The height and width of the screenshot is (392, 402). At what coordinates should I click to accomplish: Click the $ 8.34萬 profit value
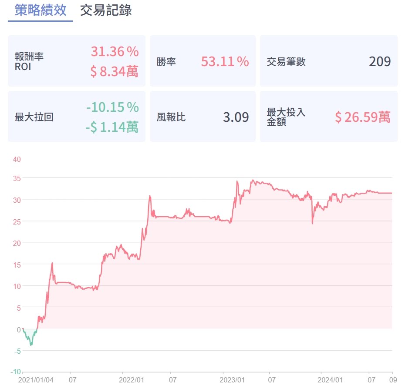[x=115, y=71]
